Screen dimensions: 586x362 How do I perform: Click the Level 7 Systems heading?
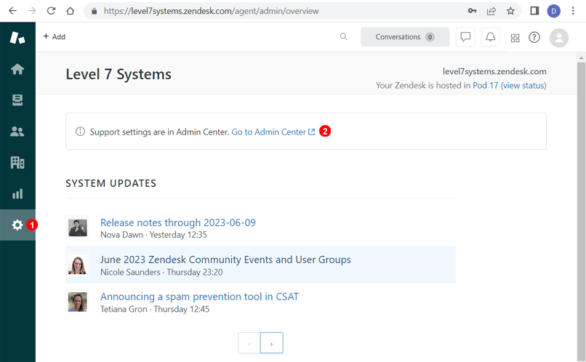point(119,74)
